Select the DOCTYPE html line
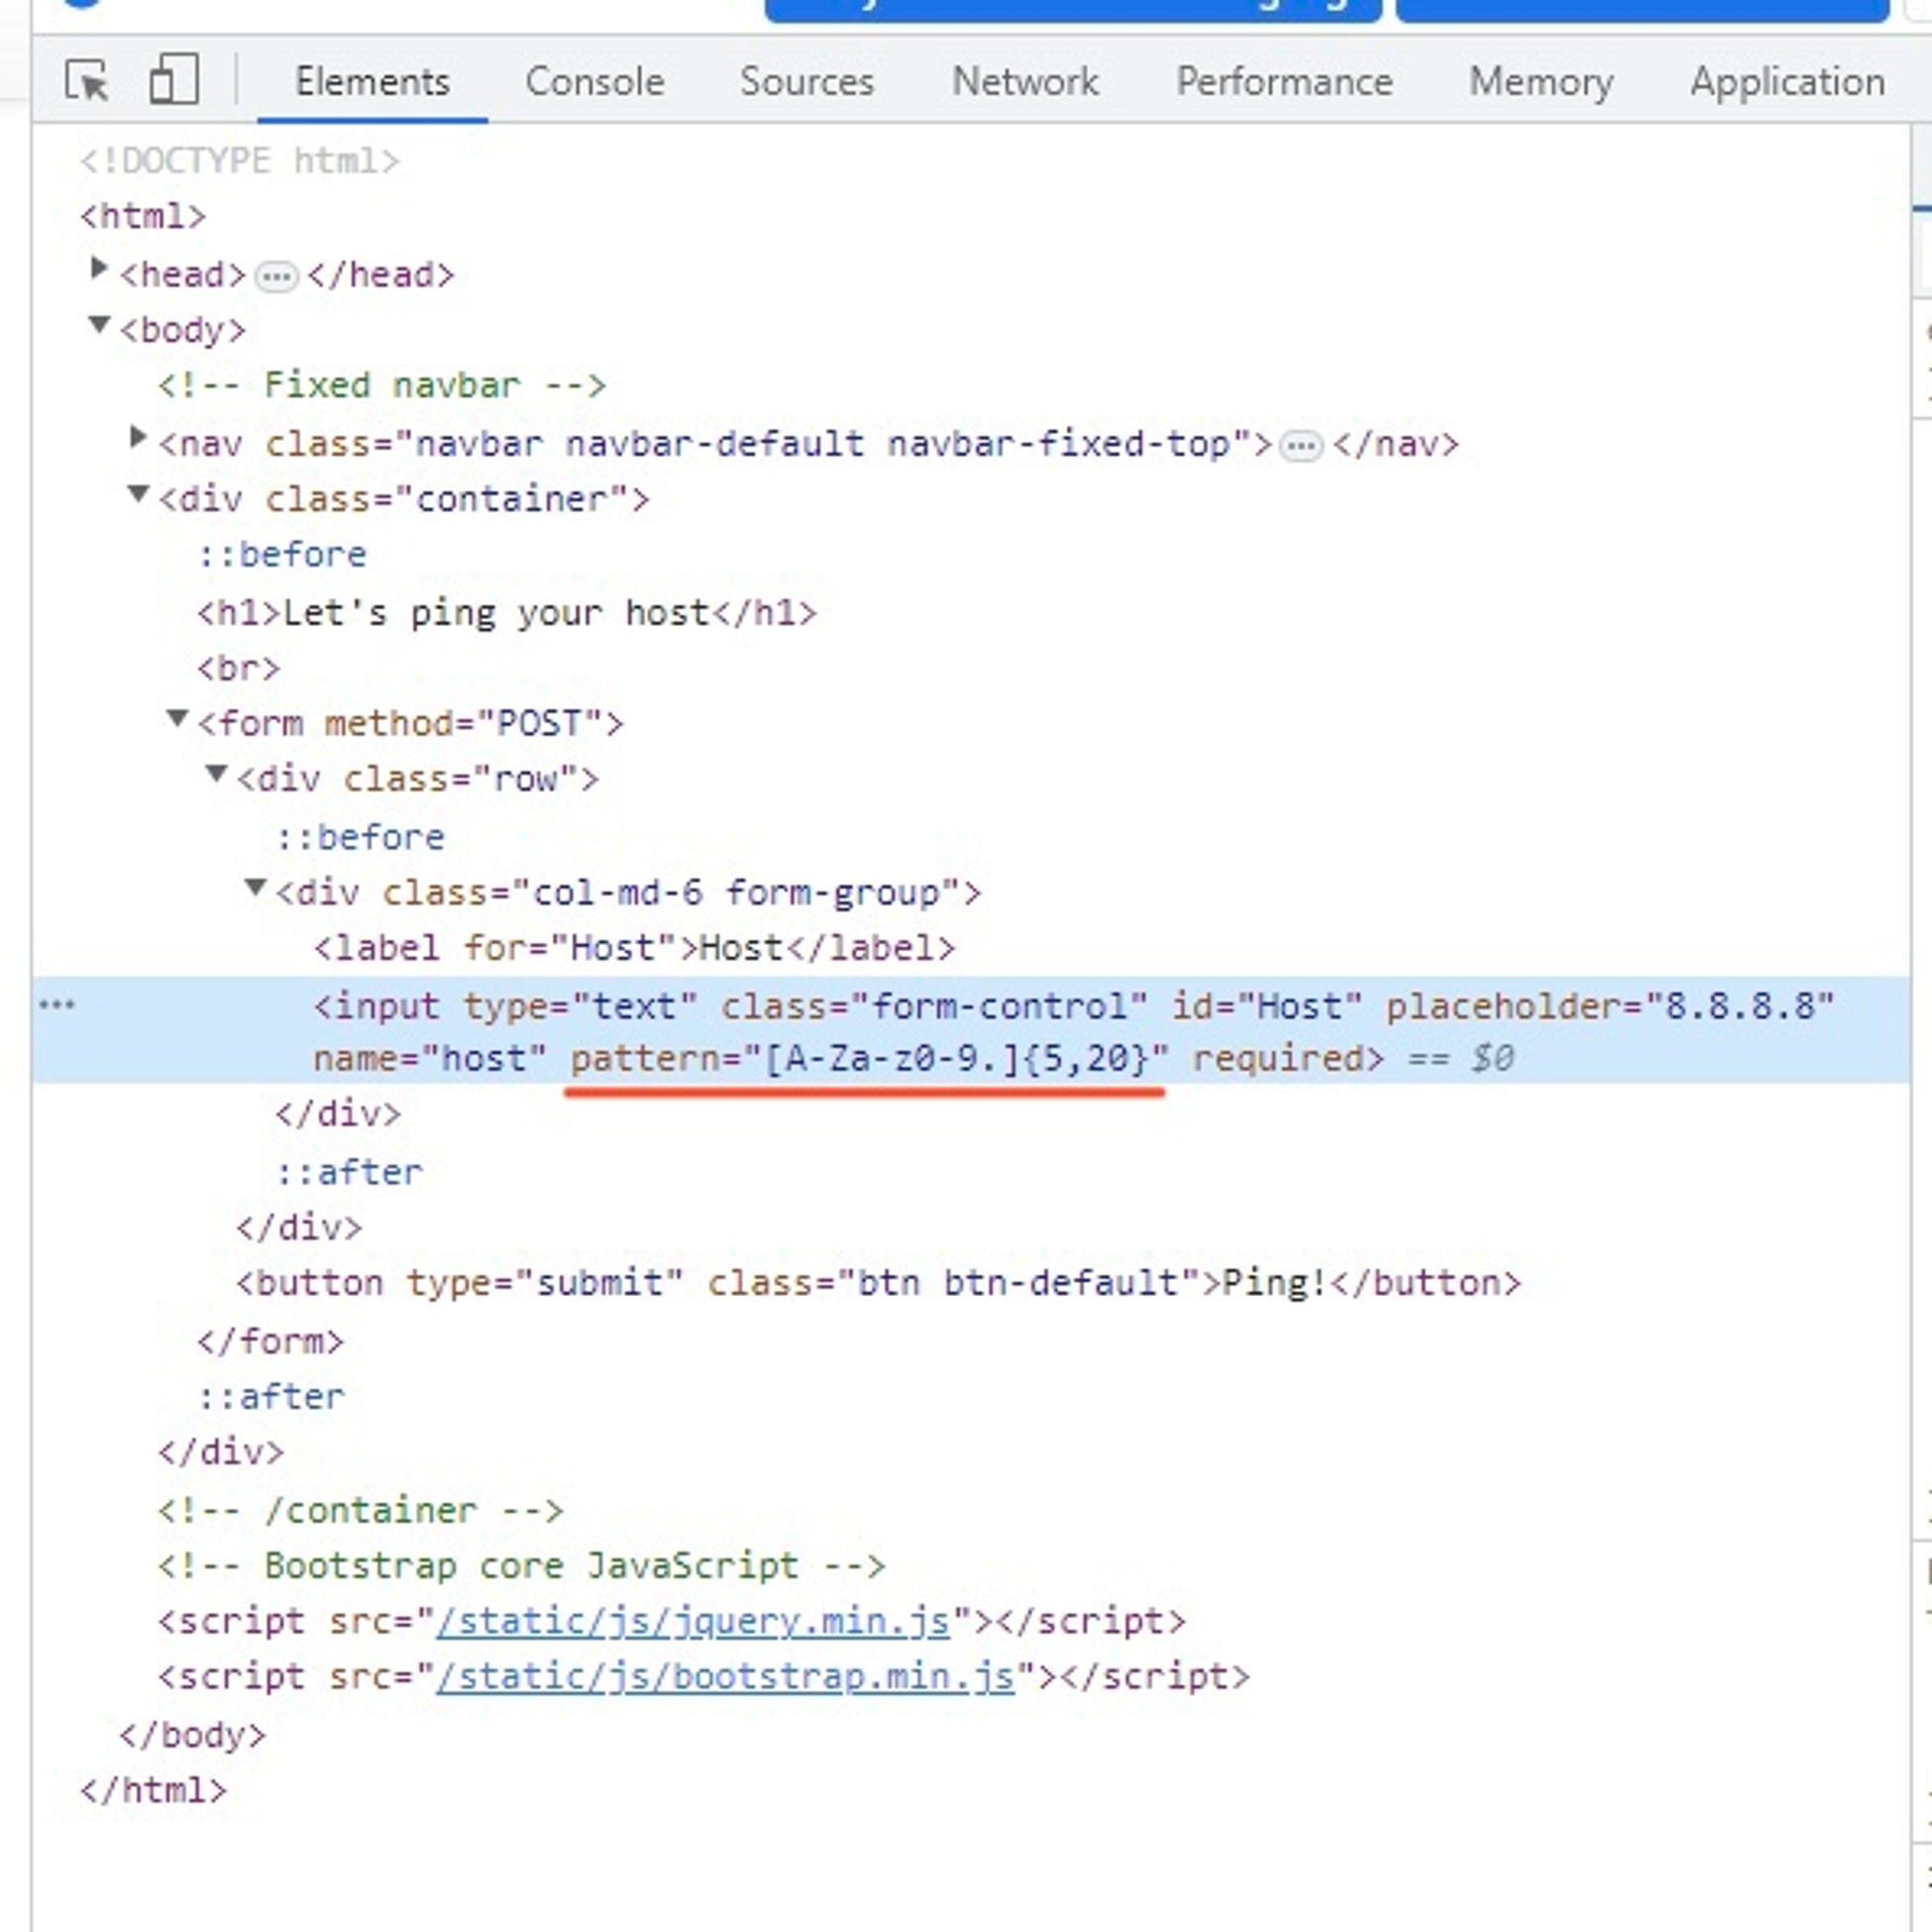This screenshot has width=1932, height=1932. point(240,161)
